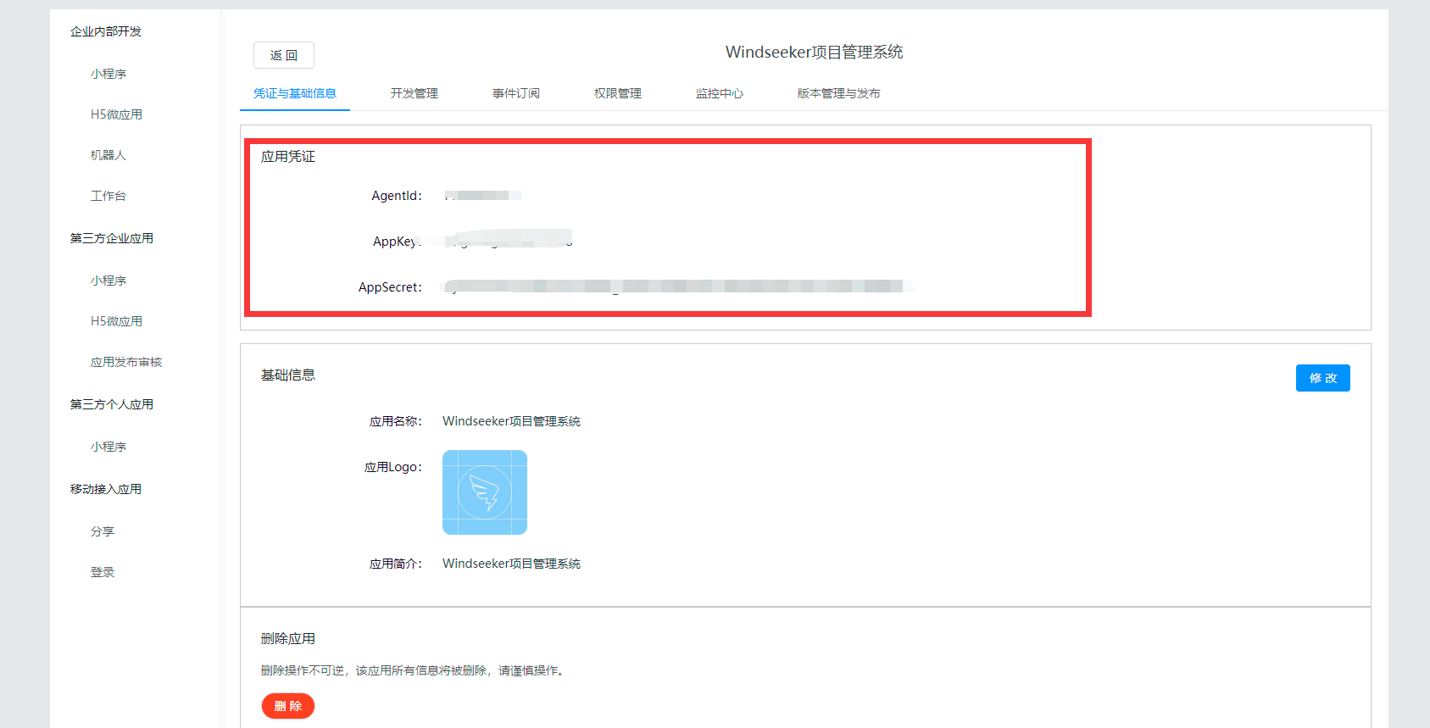Click the blurred AppSecret value
This screenshot has height=728, width=1430.
pyautogui.click(x=678, y=286)
